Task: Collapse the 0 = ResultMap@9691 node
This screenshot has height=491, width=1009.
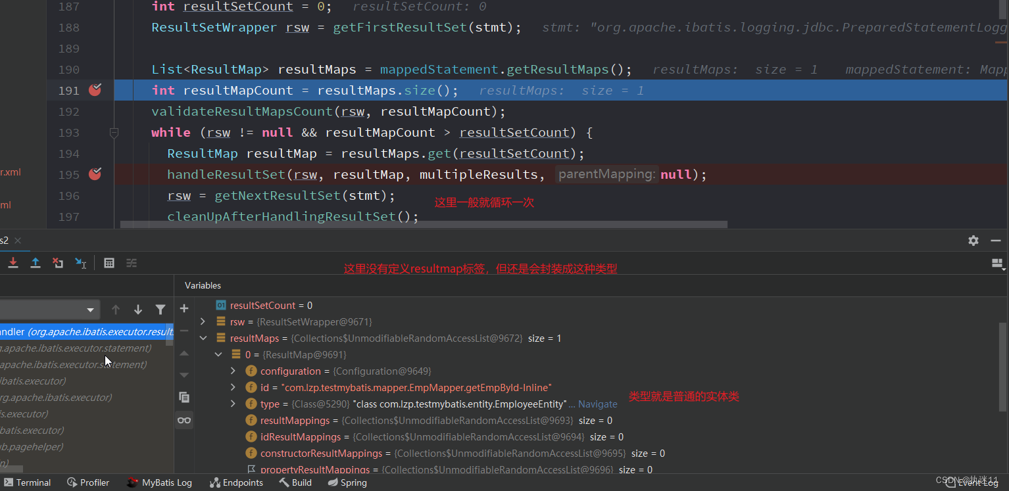Action: [218, 355]
